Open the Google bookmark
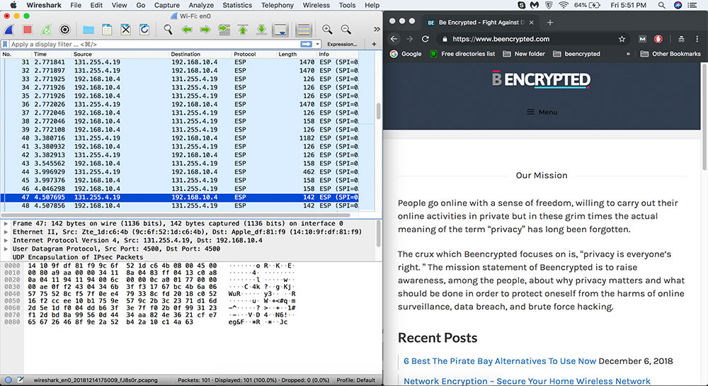The width and height of the screenshot is (708, 386). click(x=406, y=54)
